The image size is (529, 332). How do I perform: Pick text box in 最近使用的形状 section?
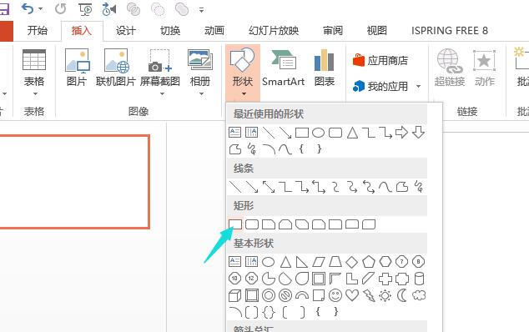point(234,133)
